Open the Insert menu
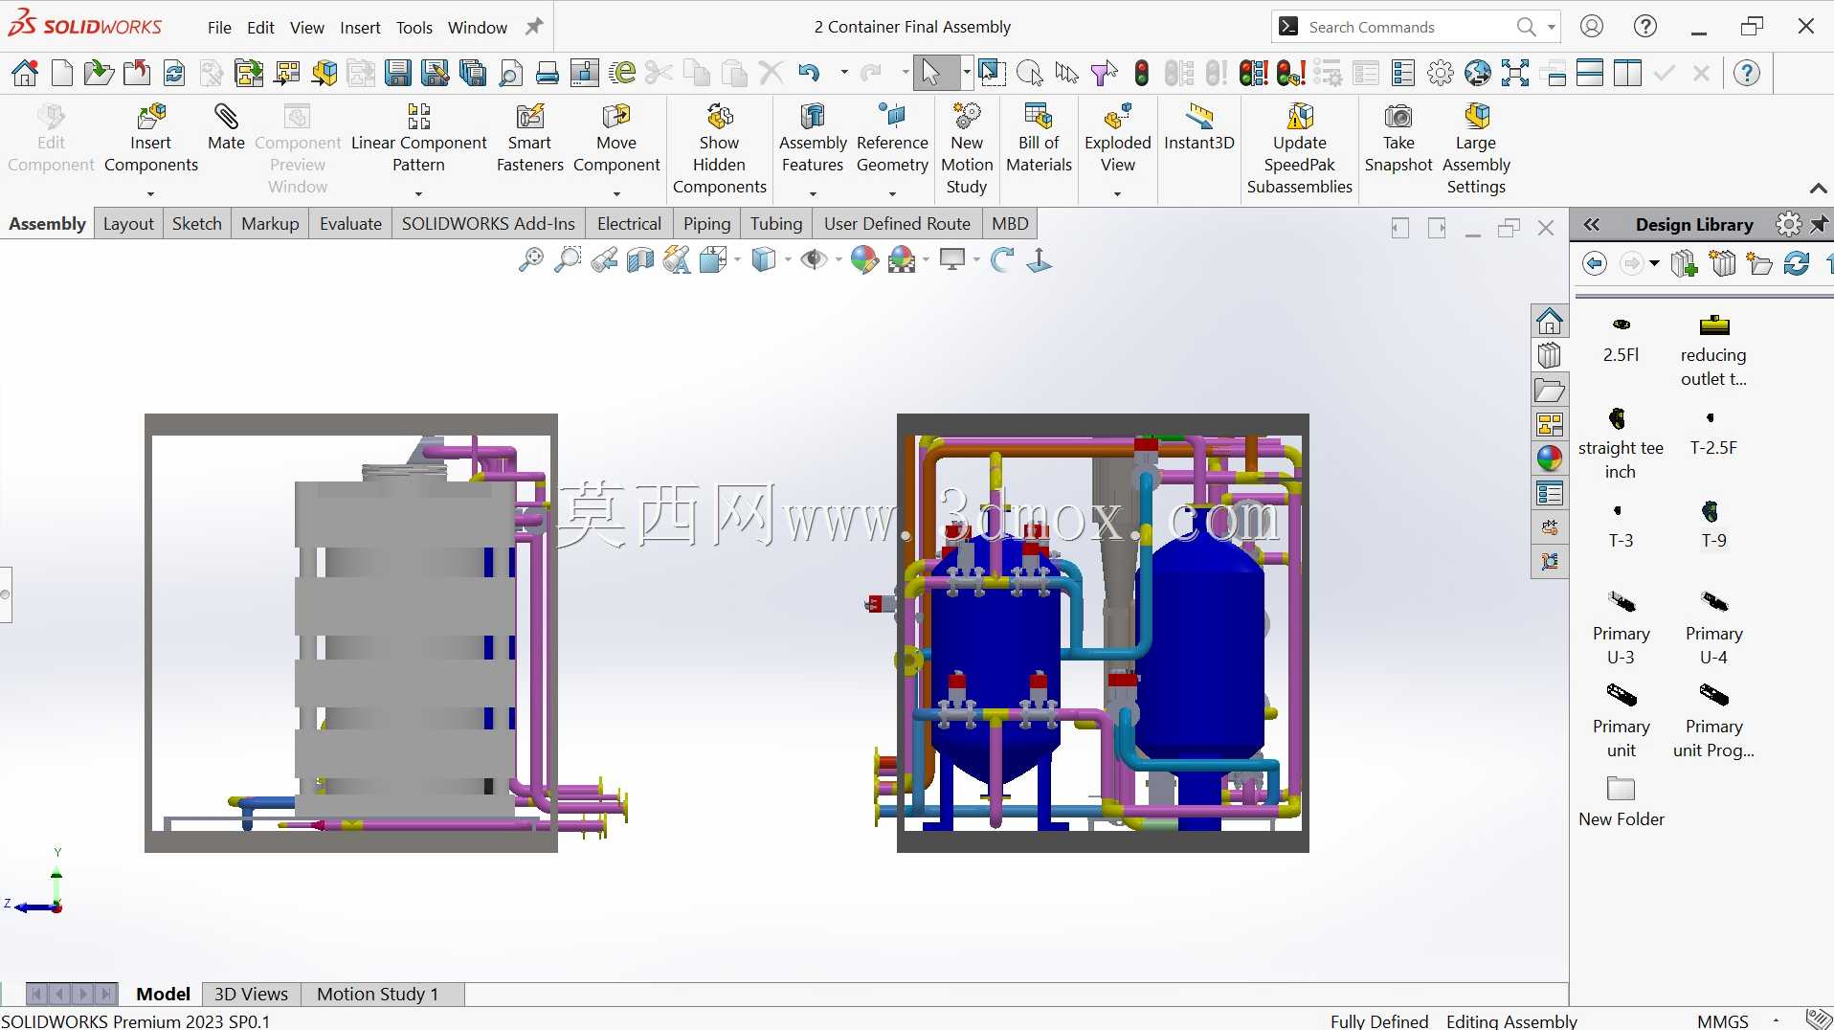The width and height of the screenshot is (1834, 1030). click(x=360, y=28)
